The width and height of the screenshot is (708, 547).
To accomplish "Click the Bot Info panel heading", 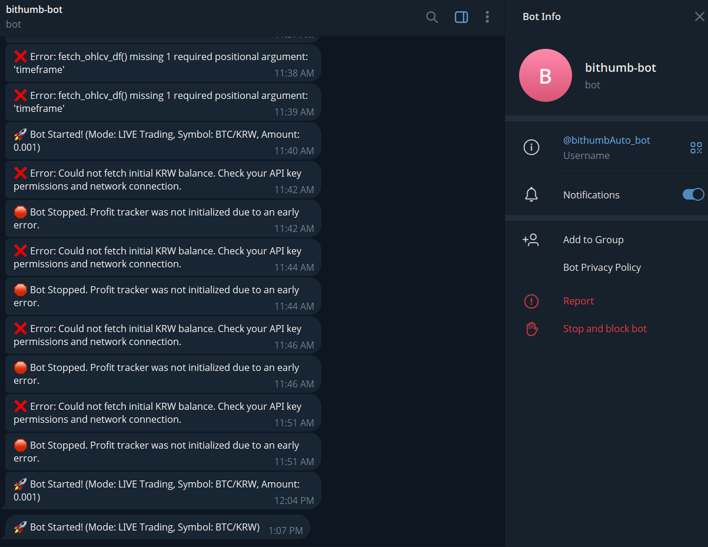I will (541, 16).
